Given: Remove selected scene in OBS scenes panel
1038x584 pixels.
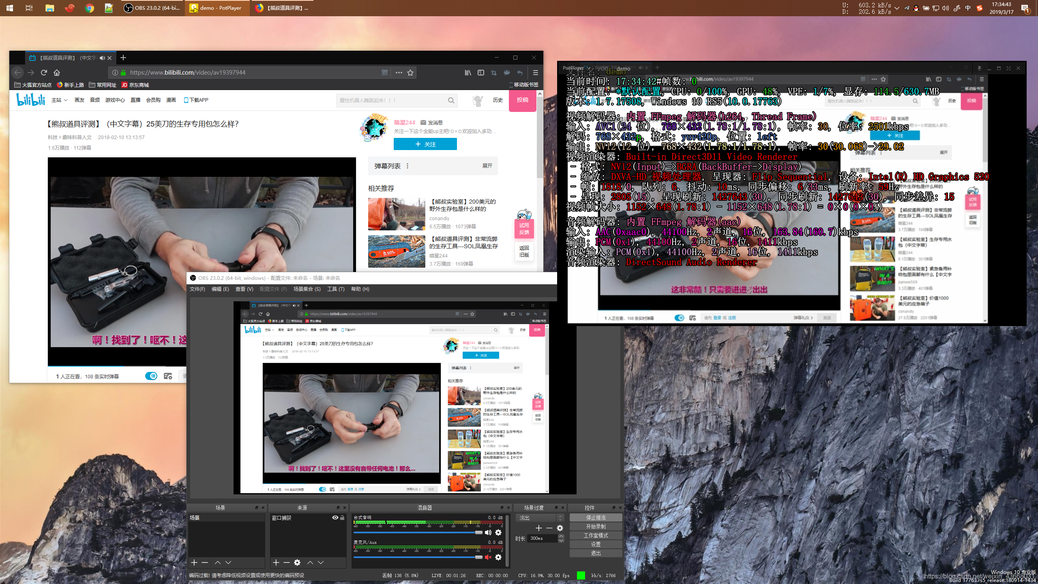Looking at the screenshot, I should (205, 563).
